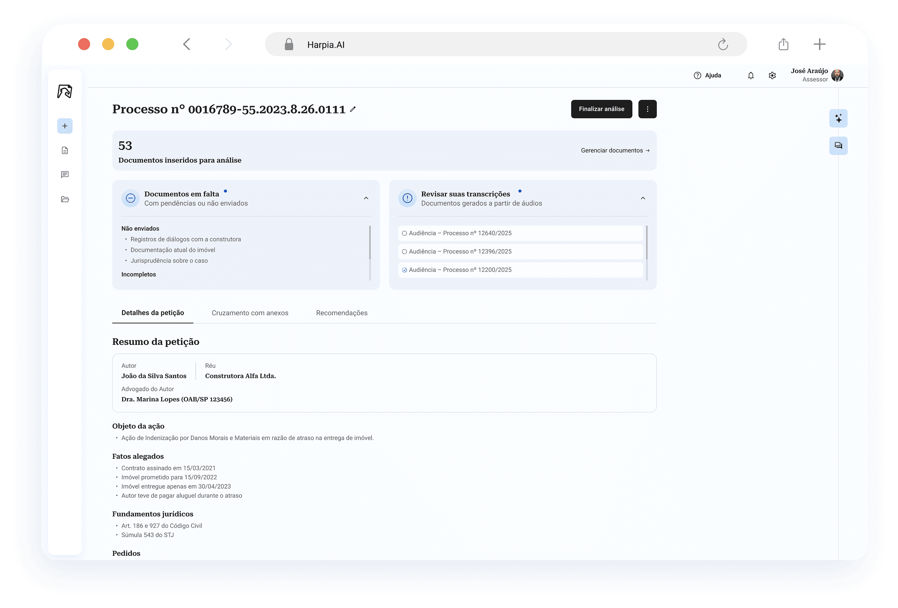Open the chat bubbles icon on right
The height and width of the screenshot is (608, 898).
click(838, 146)
